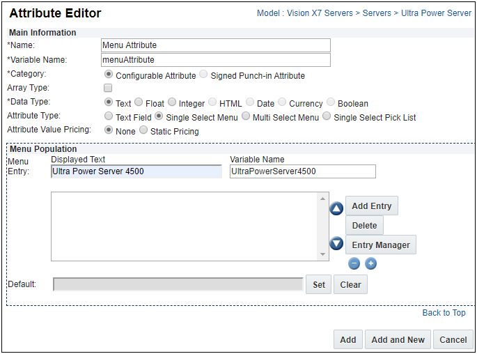Image resolution: width=477 pixels, height=354 pixels.
Task: Choose Integer data type
Action: [x=172, y=102]
